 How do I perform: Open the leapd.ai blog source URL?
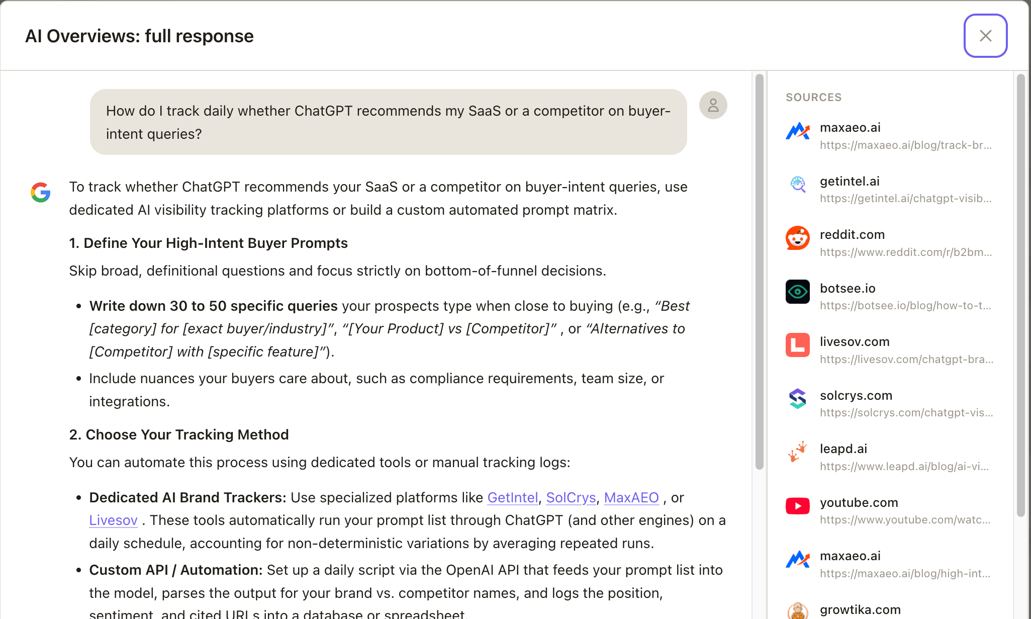tap(904, 467)
